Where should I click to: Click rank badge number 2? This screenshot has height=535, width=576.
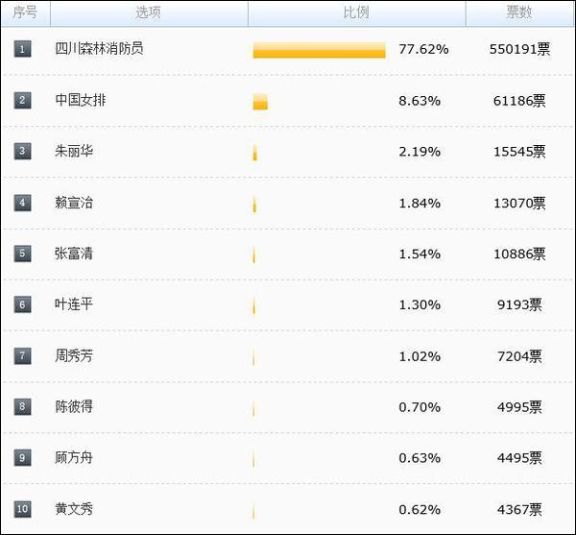[x=22, y=100]
